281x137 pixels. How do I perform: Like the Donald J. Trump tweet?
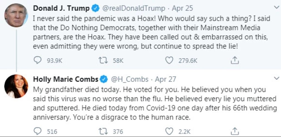[x=169, y=60]
